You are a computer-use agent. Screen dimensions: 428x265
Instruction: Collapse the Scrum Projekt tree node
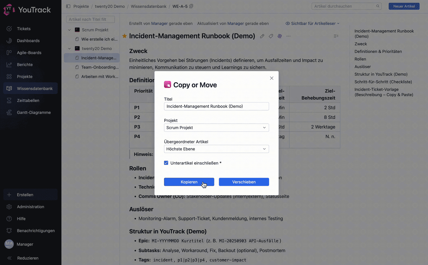coord(69,30)
